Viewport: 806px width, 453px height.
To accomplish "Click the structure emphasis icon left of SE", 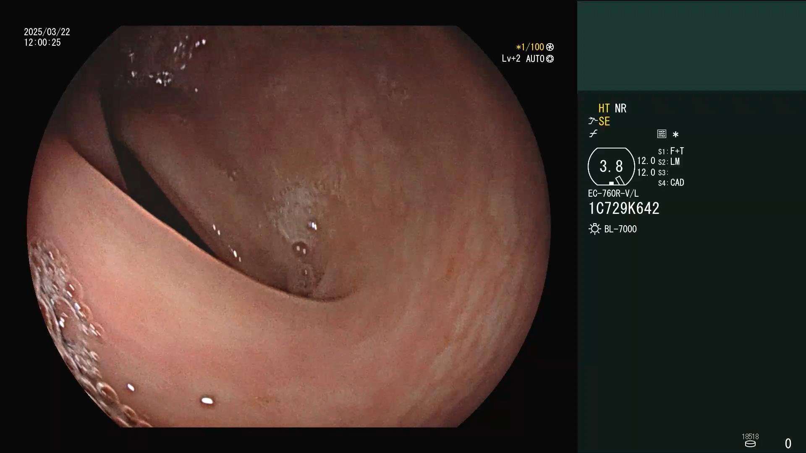I will tap(592, 121).
